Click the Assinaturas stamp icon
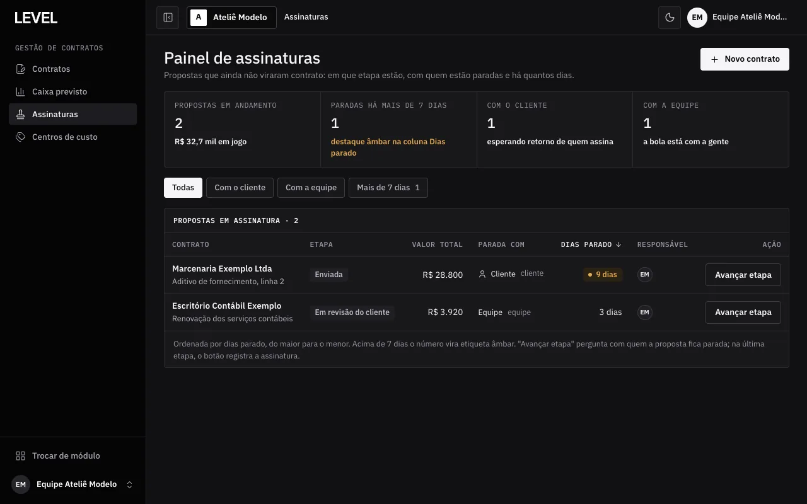 coord(21,114)
